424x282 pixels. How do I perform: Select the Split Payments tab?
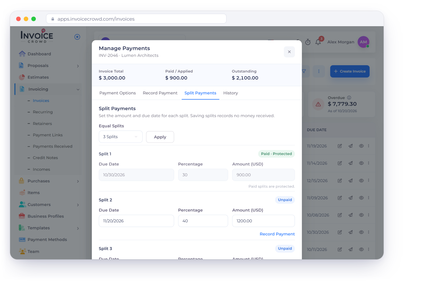point(200,93)
